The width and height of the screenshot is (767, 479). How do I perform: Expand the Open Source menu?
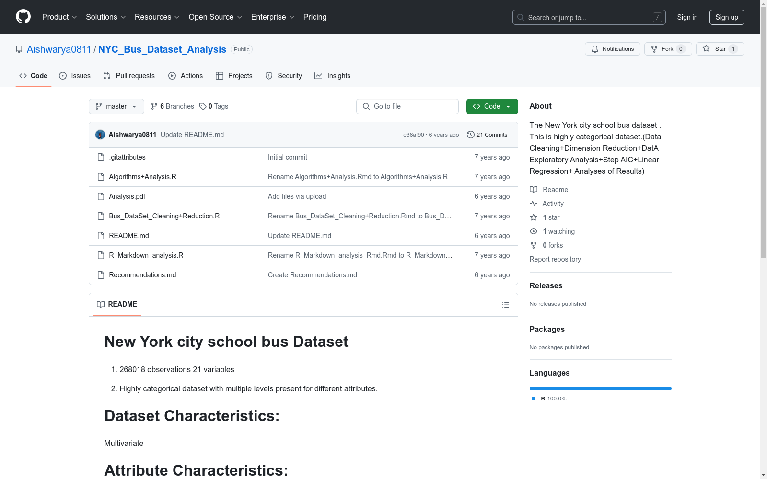(x=216, y=17)
